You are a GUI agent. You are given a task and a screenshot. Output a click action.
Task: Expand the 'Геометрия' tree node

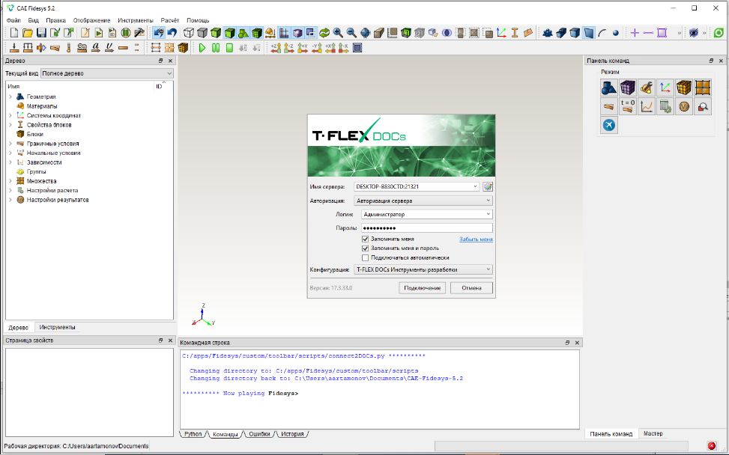pyautogui.click(x=10, y=97)
